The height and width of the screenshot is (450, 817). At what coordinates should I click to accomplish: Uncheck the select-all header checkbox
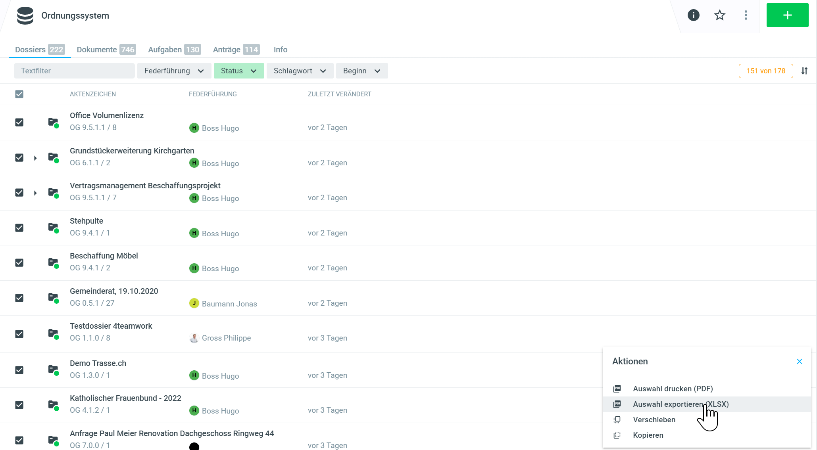click(19, 94)
